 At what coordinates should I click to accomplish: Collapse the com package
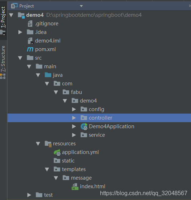click(x=47, y=84)
